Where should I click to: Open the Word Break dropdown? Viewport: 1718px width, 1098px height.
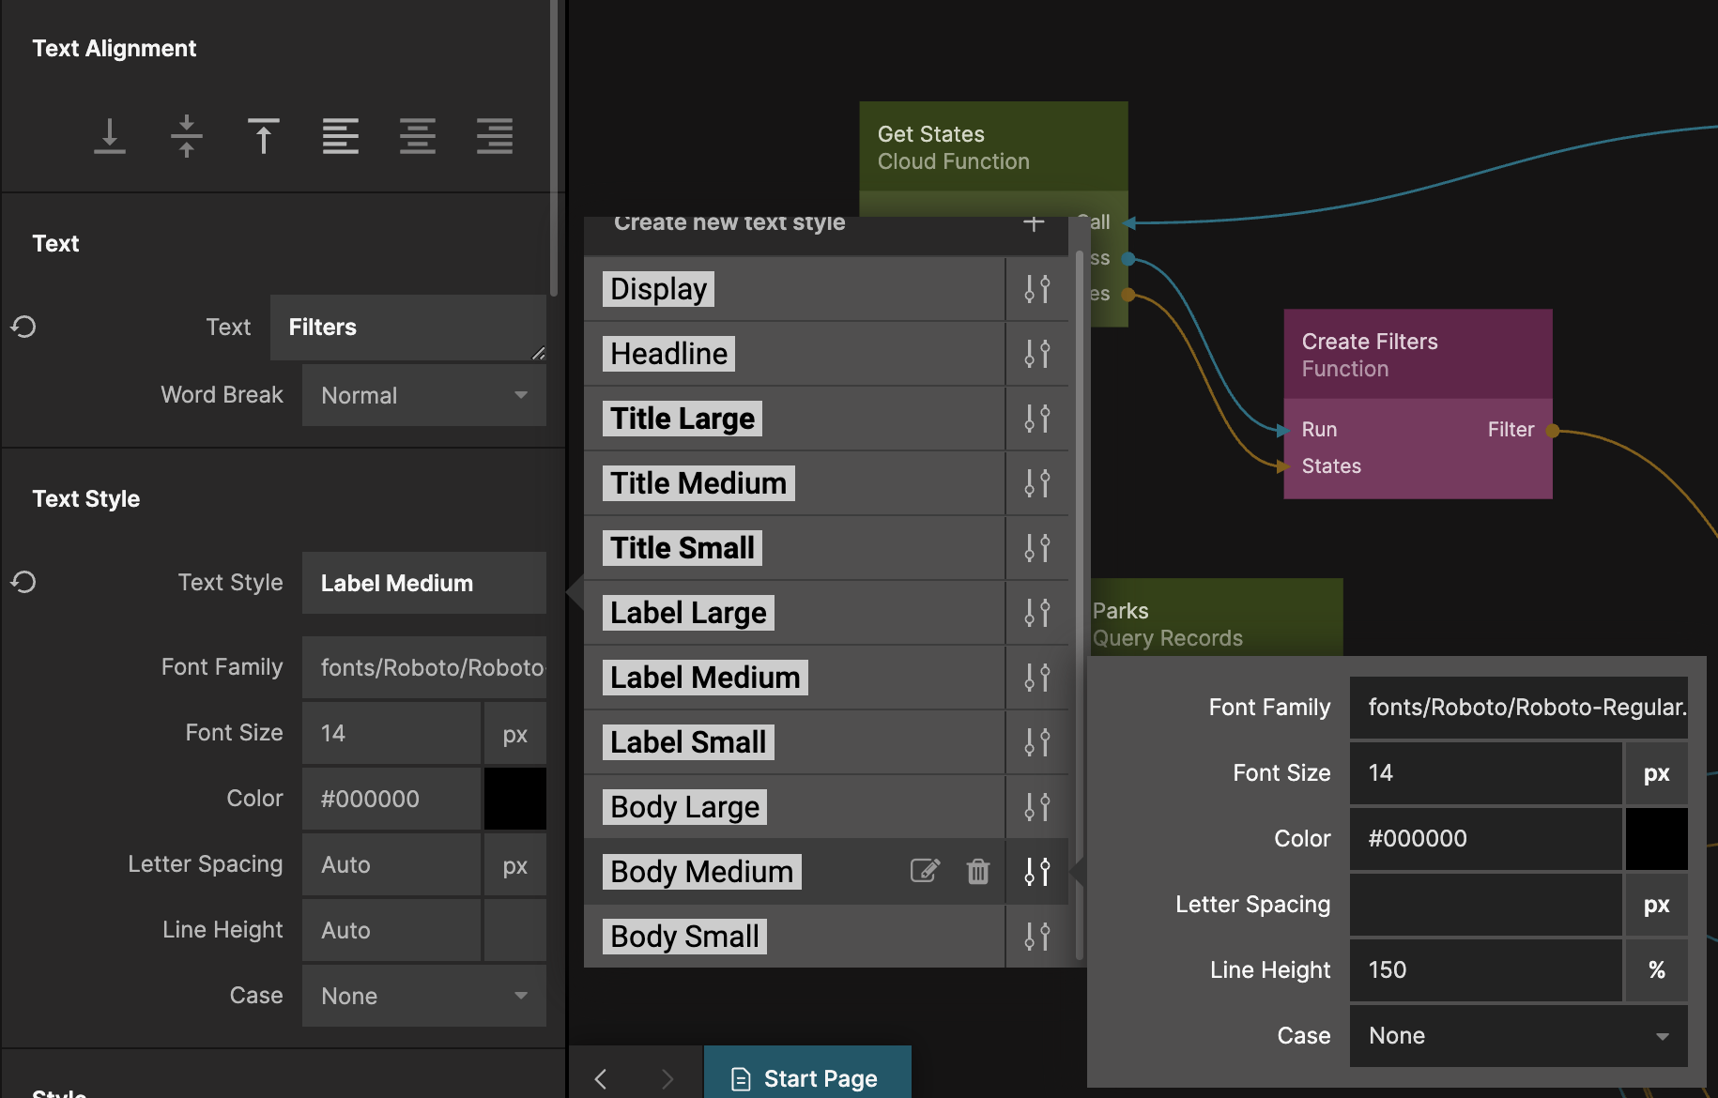pyautogui.click(x=424, y=395)
